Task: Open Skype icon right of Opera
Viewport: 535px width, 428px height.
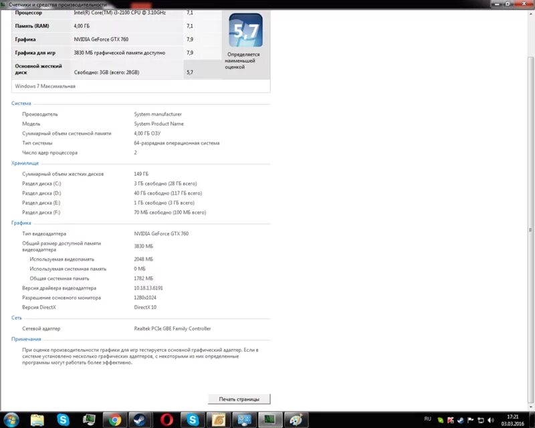Action: 193,420
